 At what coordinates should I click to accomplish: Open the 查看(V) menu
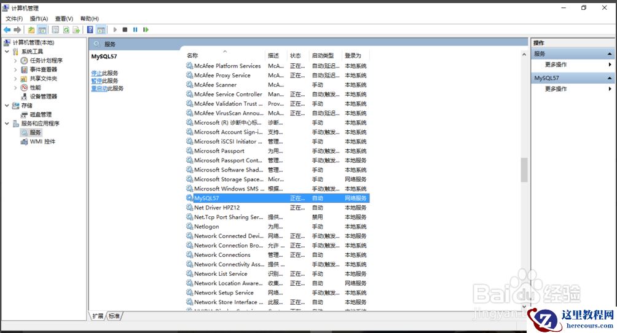63,18
